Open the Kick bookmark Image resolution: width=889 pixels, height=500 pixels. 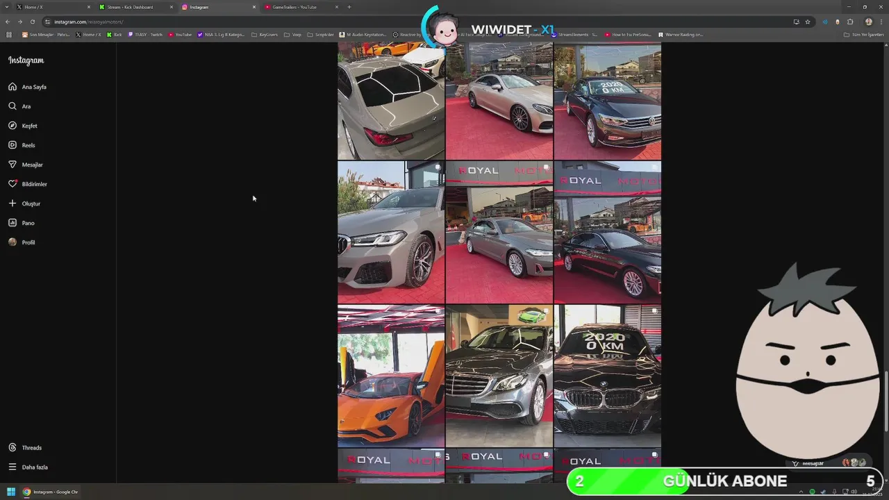pyautogui.click(x=115, y=34)
